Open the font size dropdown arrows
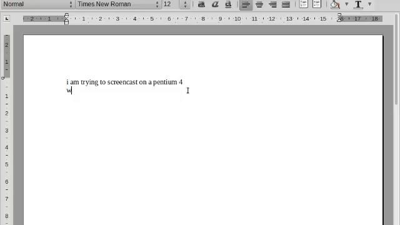Viewport: 400px width, 225px height. coord(185,4)
